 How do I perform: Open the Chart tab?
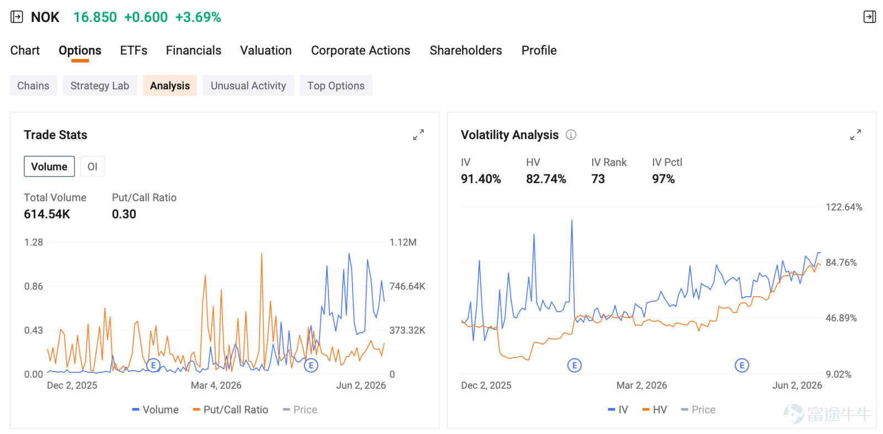click(25, 50)
